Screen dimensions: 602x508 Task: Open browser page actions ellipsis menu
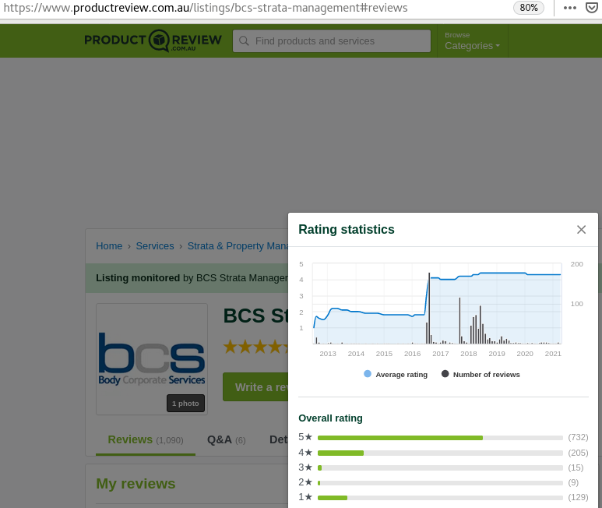570,8
